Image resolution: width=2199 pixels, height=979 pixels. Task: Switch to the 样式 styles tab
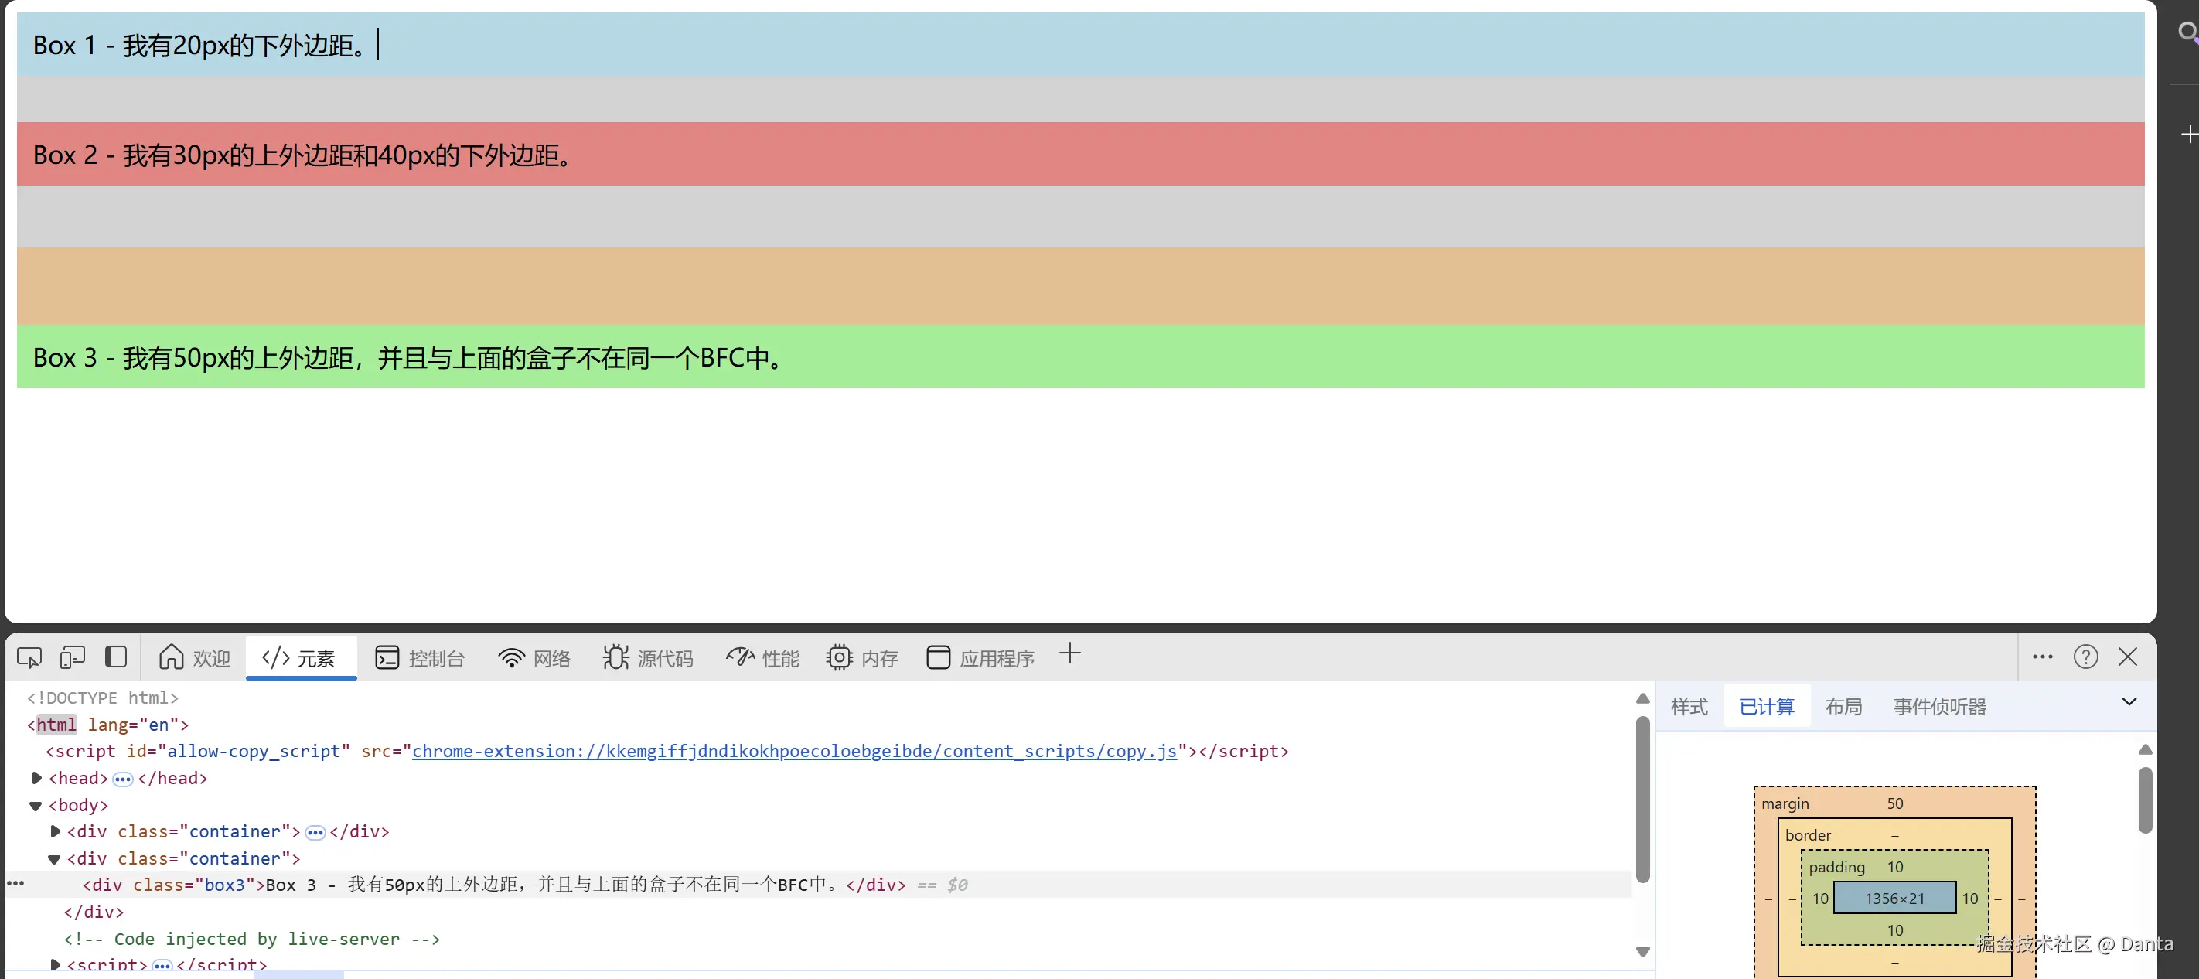(1689, 707)
